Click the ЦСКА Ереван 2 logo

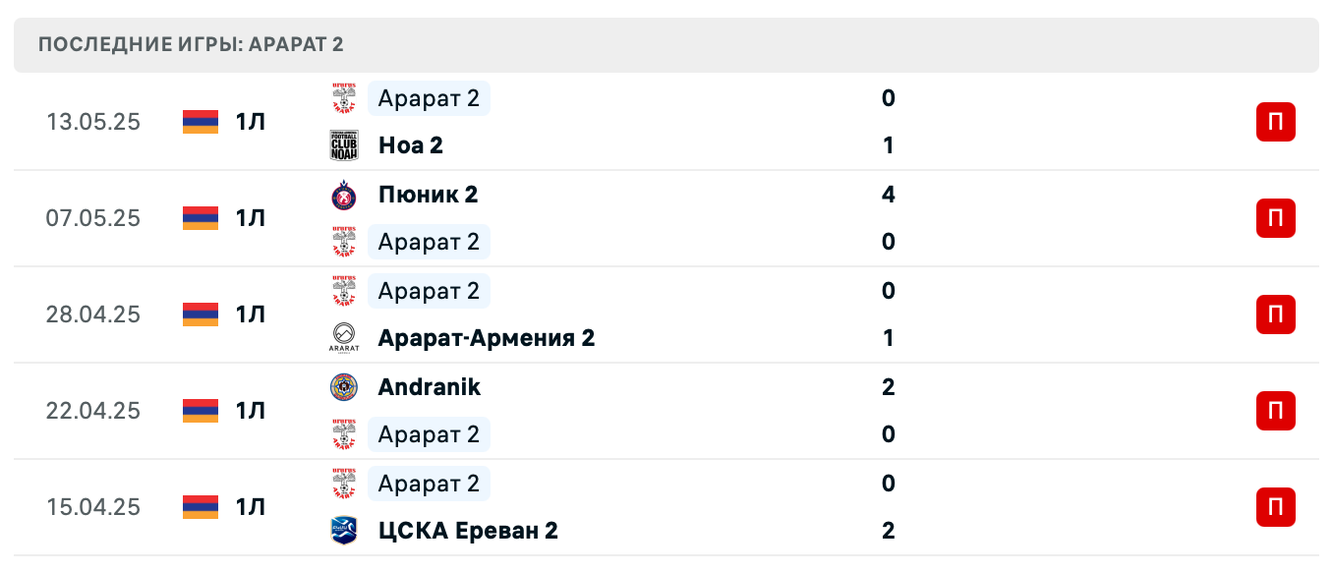tap(344, 531)
